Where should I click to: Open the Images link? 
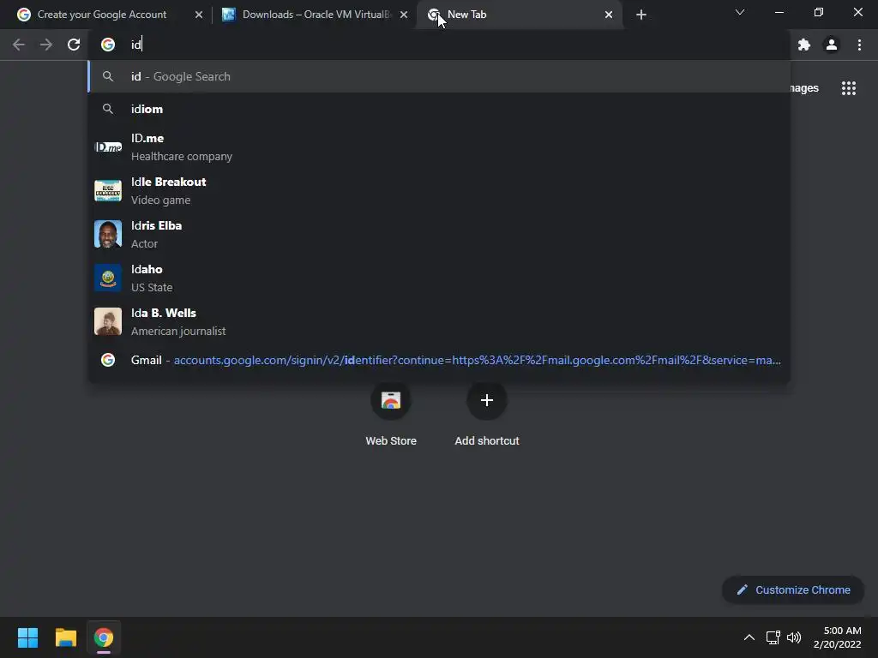(x=804, y=88)
